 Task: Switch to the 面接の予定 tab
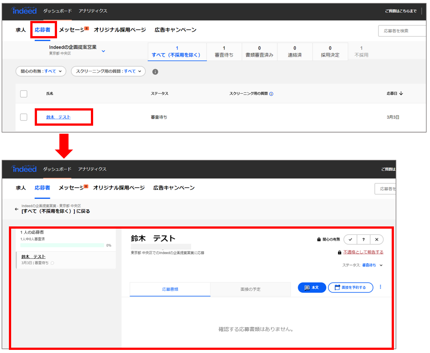250,289
